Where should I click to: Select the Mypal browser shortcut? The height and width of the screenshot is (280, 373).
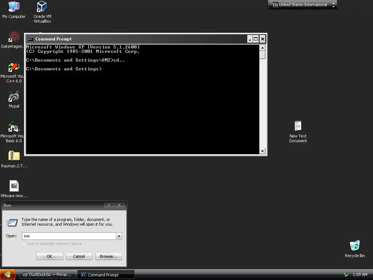coord(14,100)
